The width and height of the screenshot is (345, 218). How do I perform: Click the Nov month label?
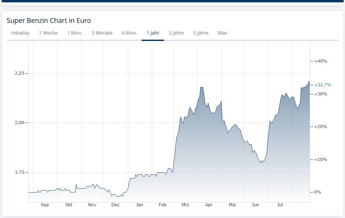point(92,205)
